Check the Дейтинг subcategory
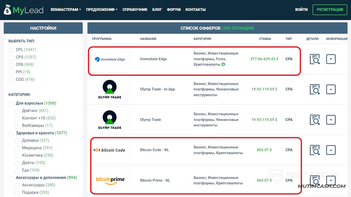 [x=17, y=111]
